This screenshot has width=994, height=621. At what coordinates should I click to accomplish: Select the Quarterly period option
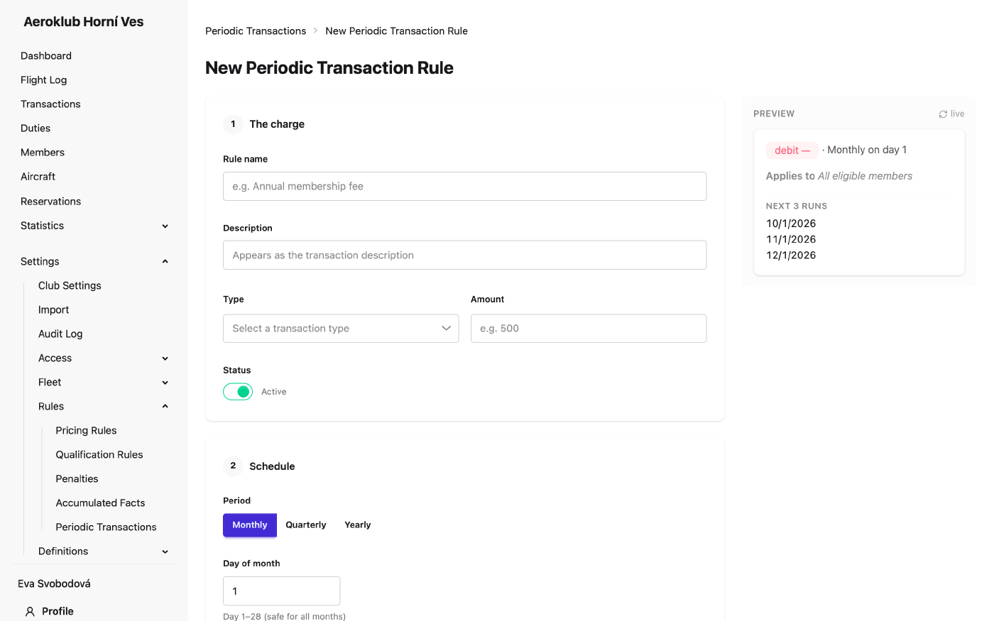point(306,525)
